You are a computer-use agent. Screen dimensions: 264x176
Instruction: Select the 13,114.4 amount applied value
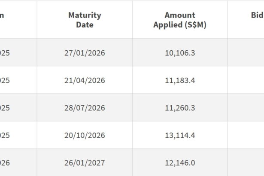tap(179, 135)
